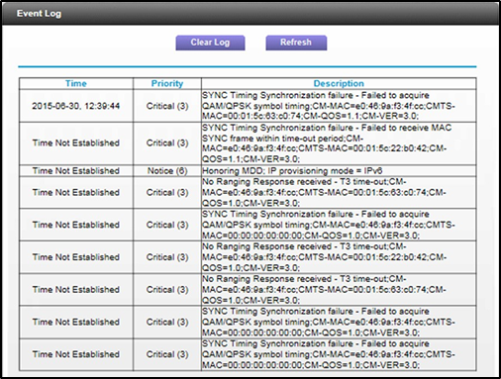Select Time Not Established in the Notice row
The height and width of the screenshot is (379, 501).
pyautogui.click(x=76, y=171)
